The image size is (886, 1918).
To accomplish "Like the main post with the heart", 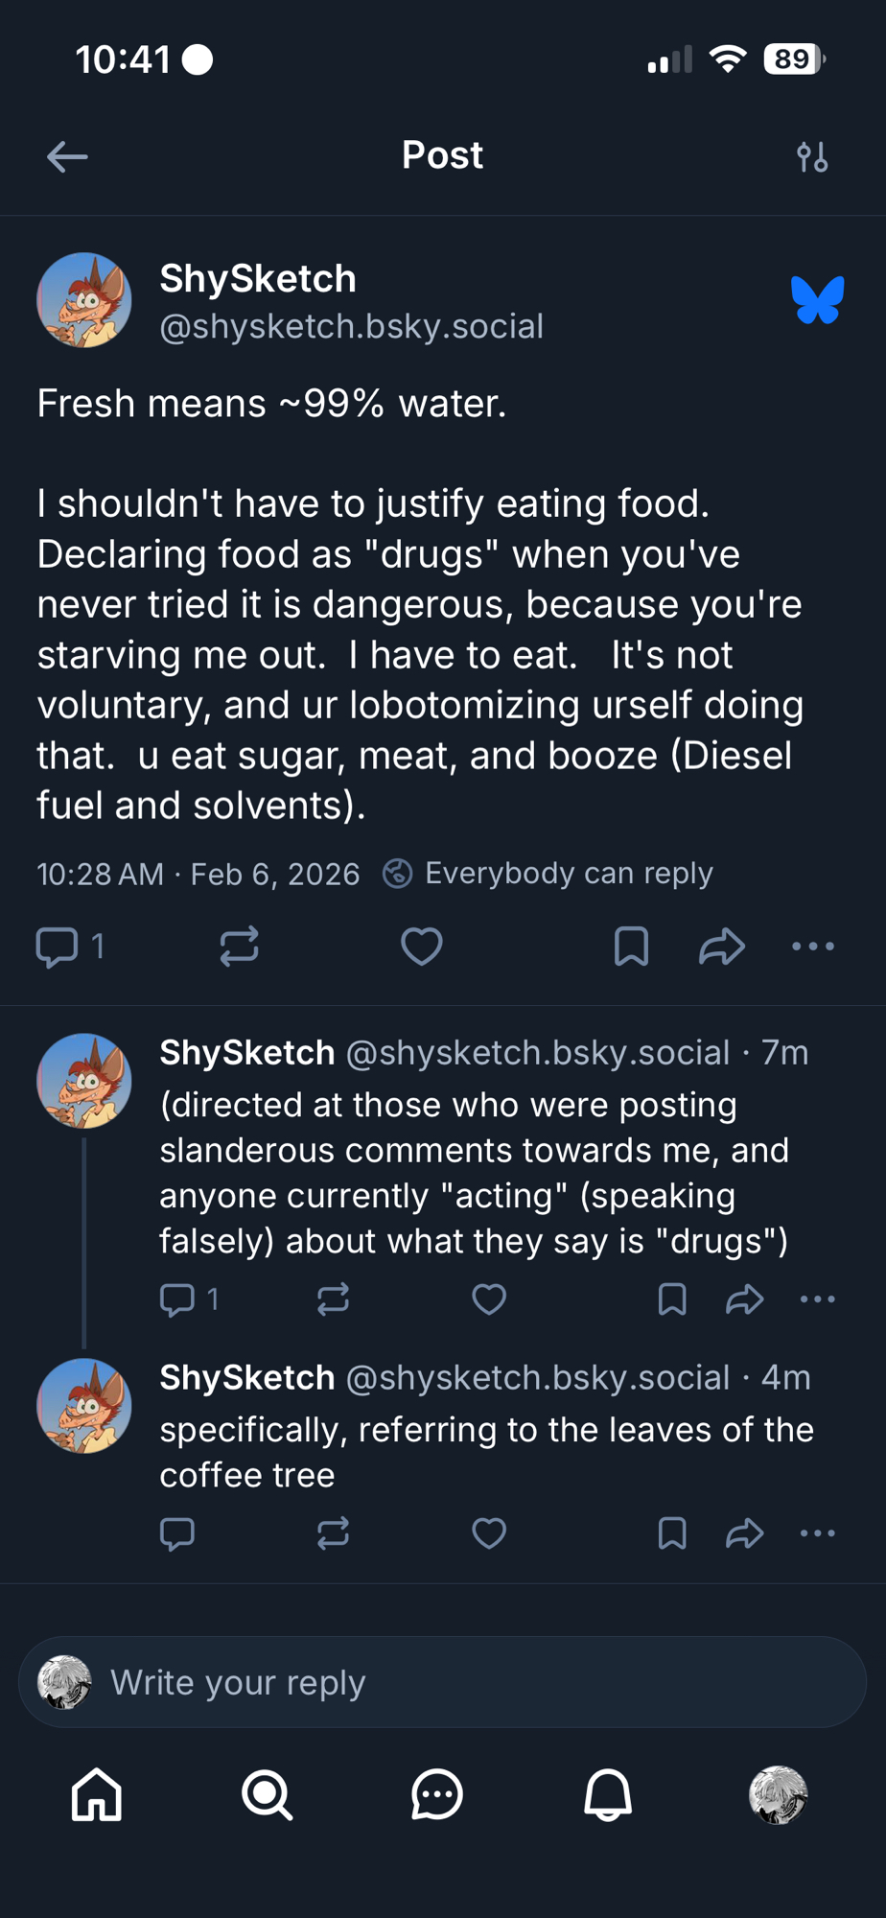I will pyautogui.click(x=421, y=947).
